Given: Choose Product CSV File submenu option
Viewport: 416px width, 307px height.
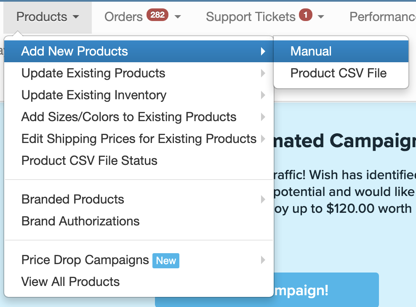Looking at the screenshot, I should coord(338,73).
